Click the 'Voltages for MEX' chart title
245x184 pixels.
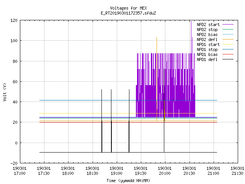click(128, 8)
